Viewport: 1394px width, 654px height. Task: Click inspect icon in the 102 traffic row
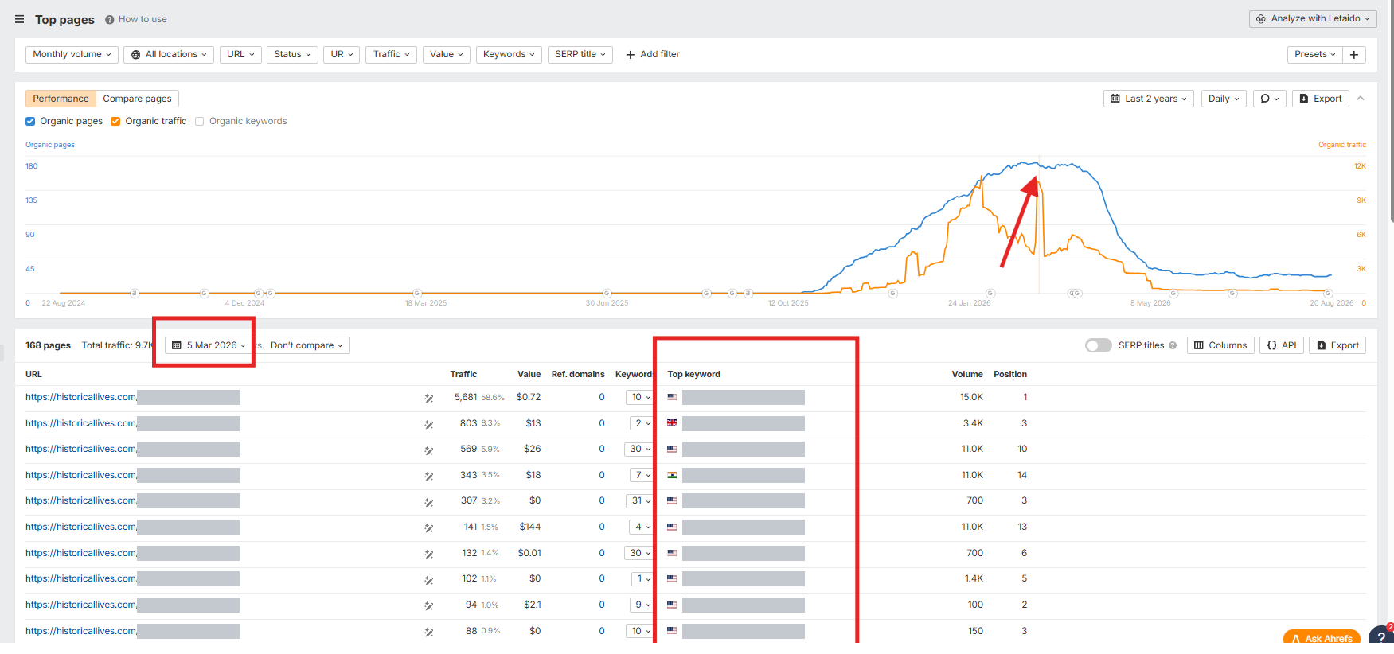tap(429, 580)
